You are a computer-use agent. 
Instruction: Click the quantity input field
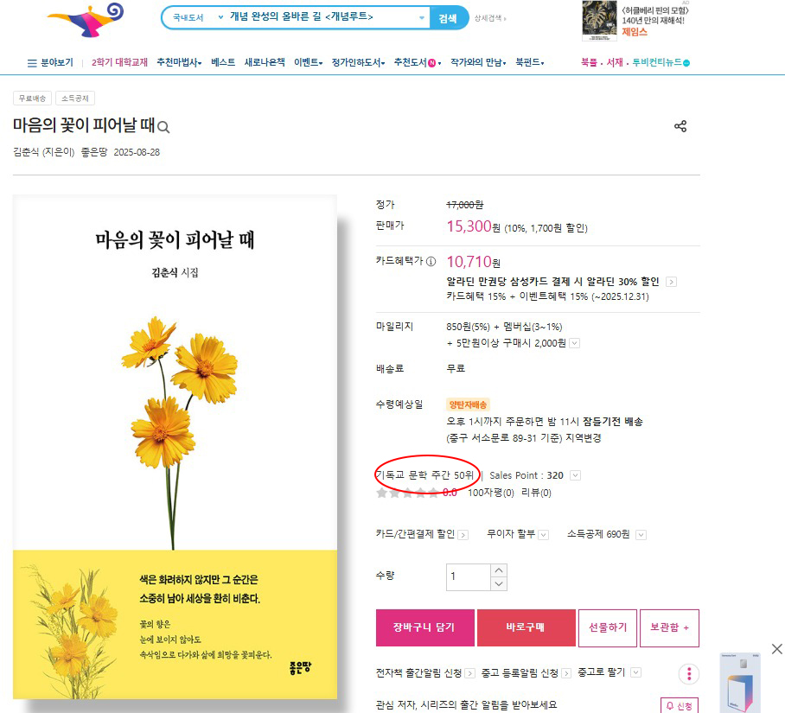pos(468,577)
